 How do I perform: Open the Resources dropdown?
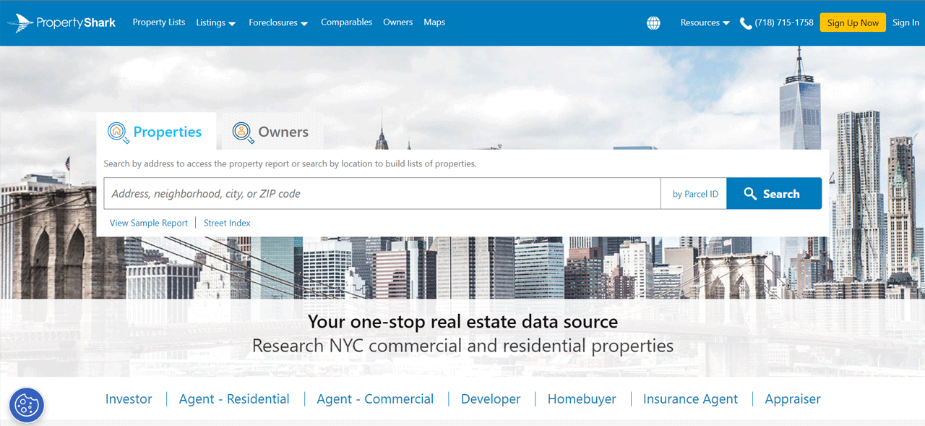(x=704, y=22)
